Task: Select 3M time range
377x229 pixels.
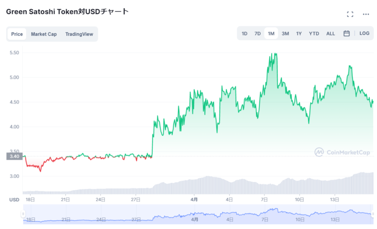Action: coord(285,34)
